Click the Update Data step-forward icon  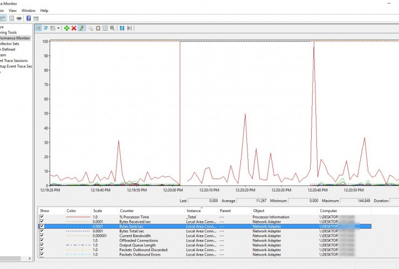(x=129, y=28)
